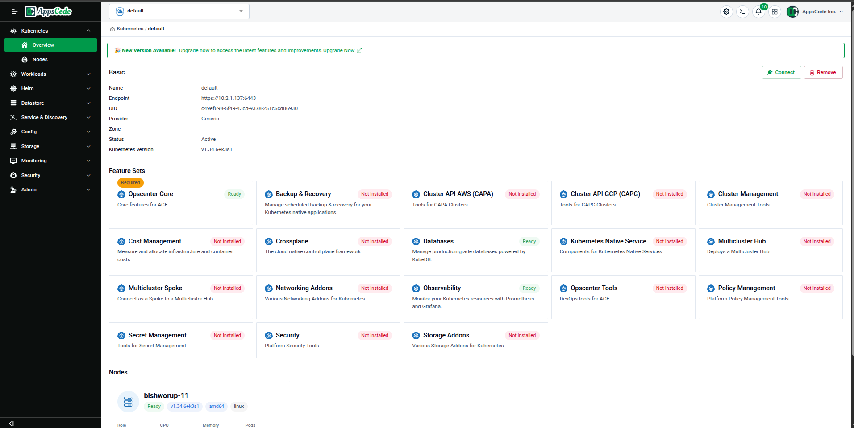
Task: Click the Helm icon in the sidebar
Action: coord(13,88)
